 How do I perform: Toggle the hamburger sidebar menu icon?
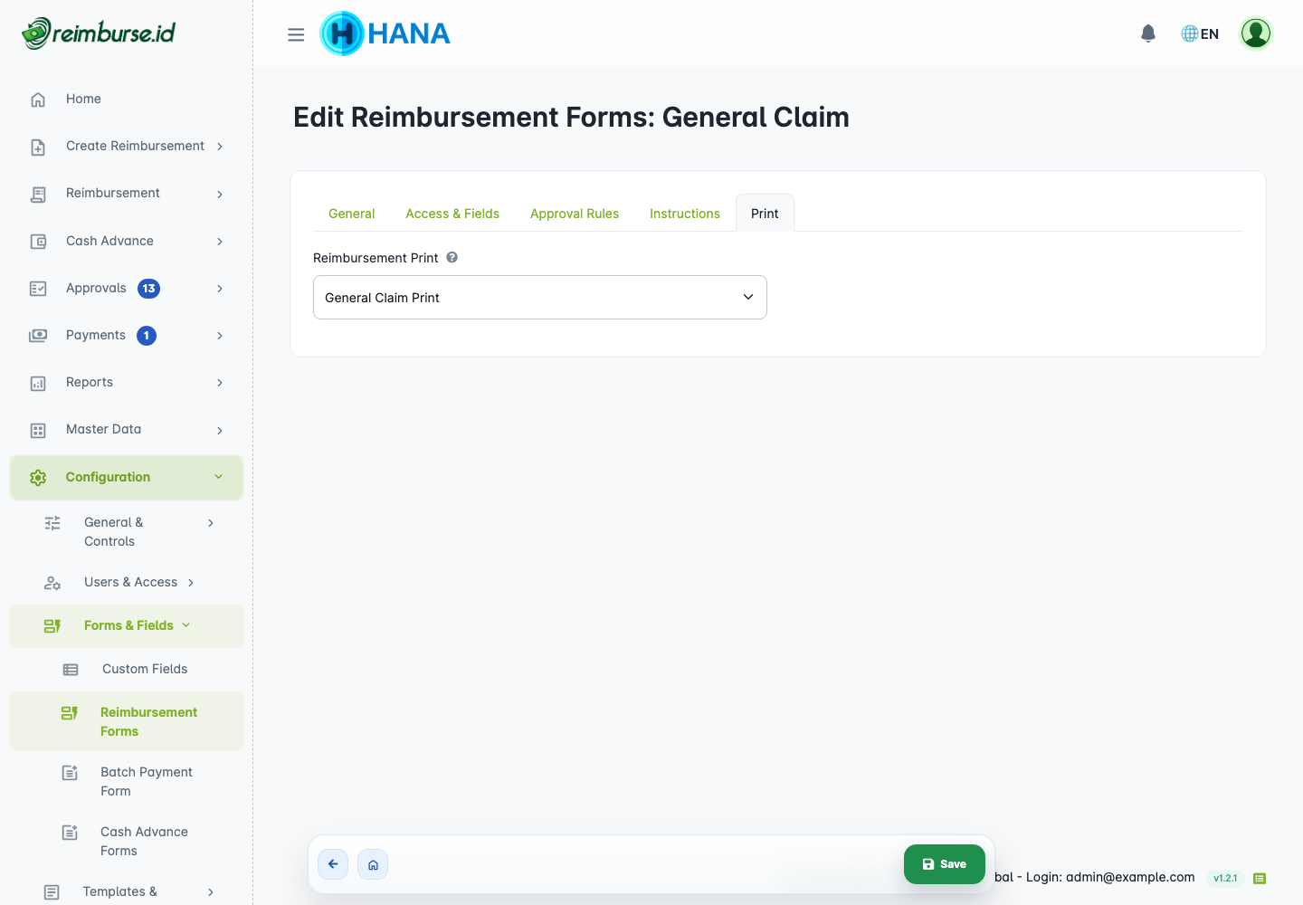tap(296, 34)
